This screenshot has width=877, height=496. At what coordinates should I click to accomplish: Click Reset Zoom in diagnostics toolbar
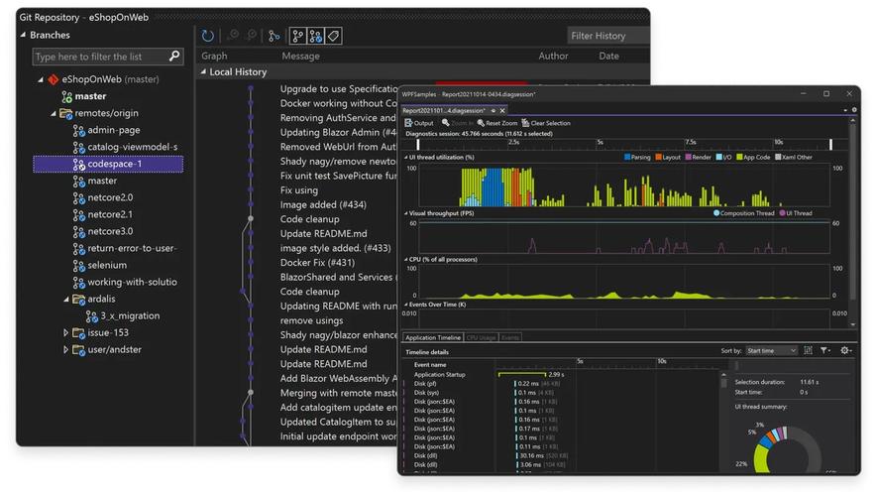coord(497,123)
